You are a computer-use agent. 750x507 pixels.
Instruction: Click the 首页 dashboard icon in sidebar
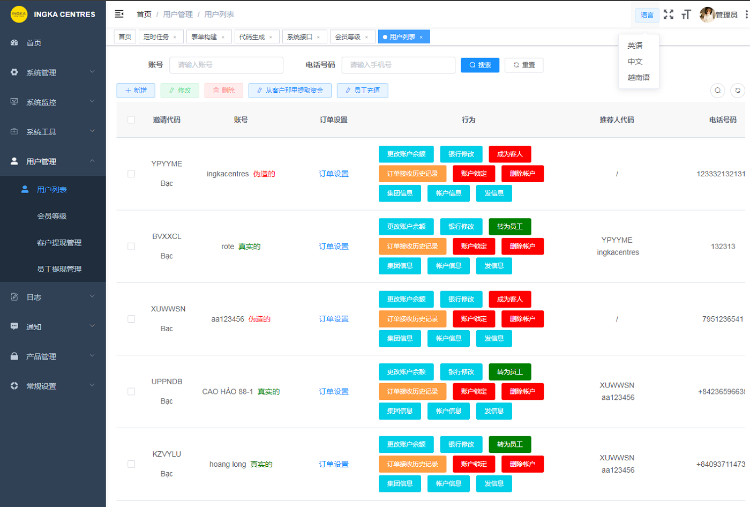14,43
